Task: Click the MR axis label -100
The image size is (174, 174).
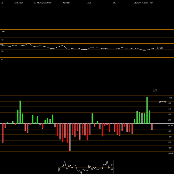Action: [170, 153]
